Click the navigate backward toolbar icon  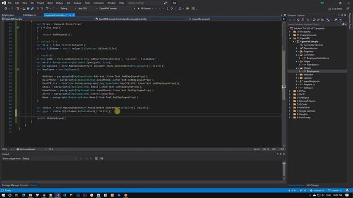click(x=6, y=9)
